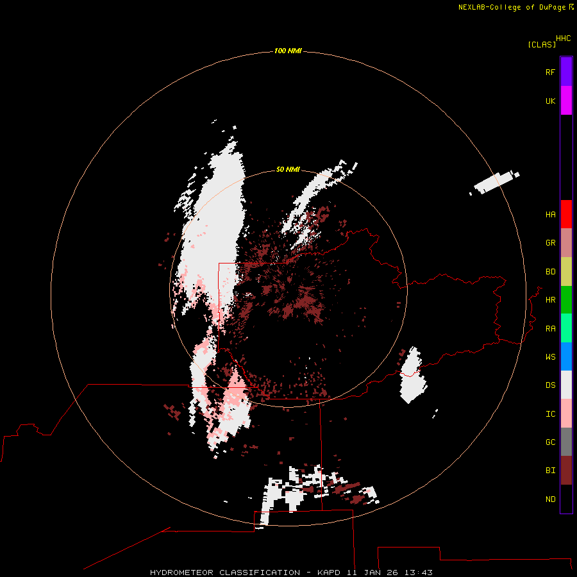Click the yellow BD legend swatch
The image size is (577, 577).
pyautogui.click(x=566, y=272)
